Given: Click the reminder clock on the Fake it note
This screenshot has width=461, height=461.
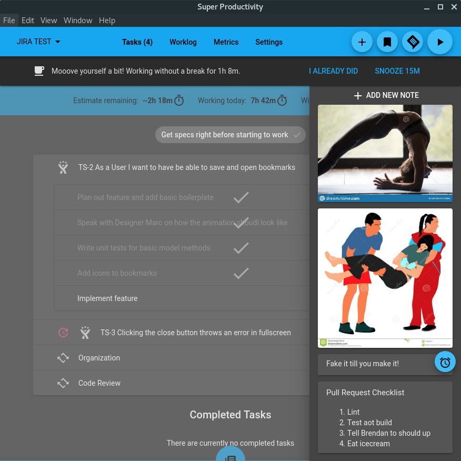Looking at the screenshot, I should coord(445,362).
